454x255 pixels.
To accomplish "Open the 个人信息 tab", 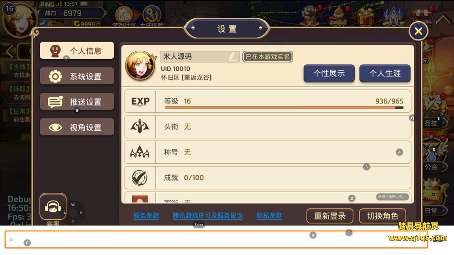I will tap(77, 51).
